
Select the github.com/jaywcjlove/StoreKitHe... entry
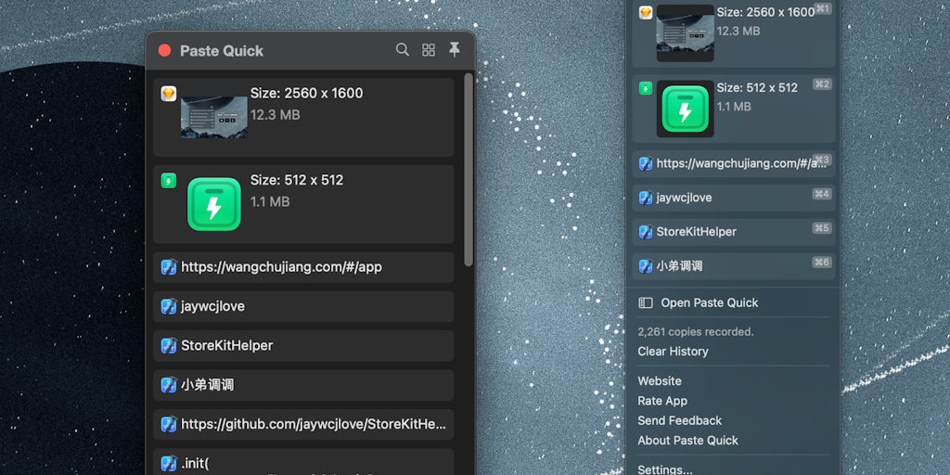[303, 424]
